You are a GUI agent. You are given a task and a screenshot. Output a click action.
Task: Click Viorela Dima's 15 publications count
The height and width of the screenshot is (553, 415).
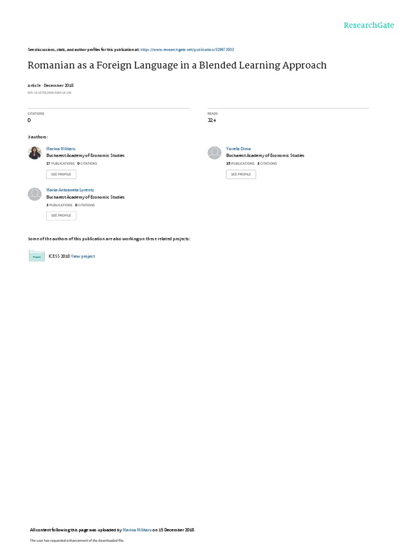click(240, 164)
